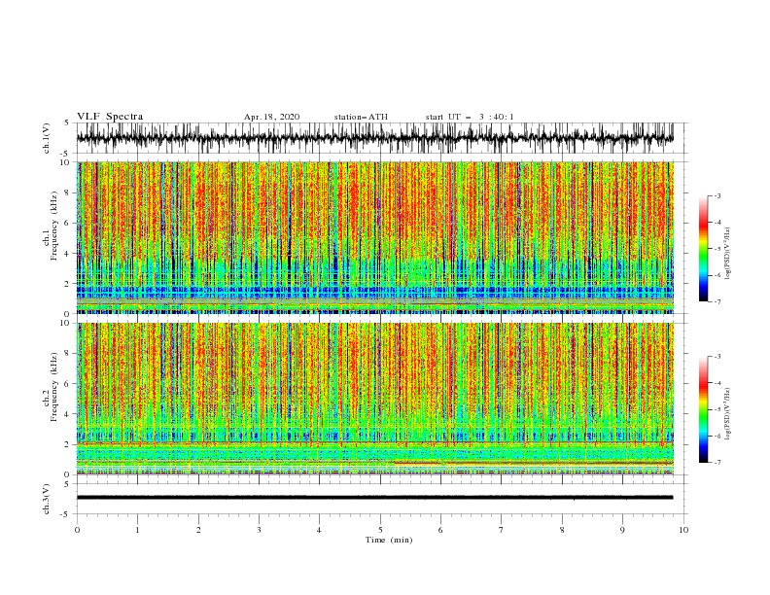Click inside the ch.1 spectrogram panel
Screen dimensions: 770x595
coord(375,237)
